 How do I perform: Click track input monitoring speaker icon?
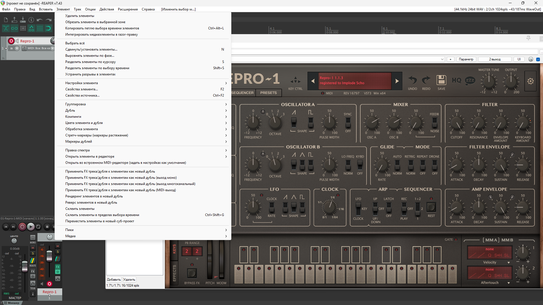(17, 41)
